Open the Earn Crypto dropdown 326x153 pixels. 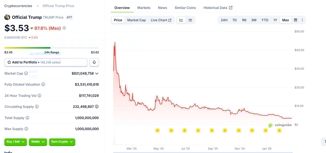(62, 142)
